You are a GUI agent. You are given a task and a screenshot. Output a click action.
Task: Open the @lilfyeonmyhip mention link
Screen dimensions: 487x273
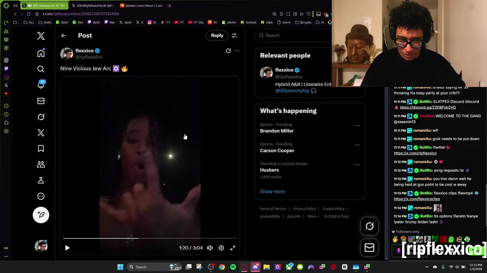click(292, 91)
